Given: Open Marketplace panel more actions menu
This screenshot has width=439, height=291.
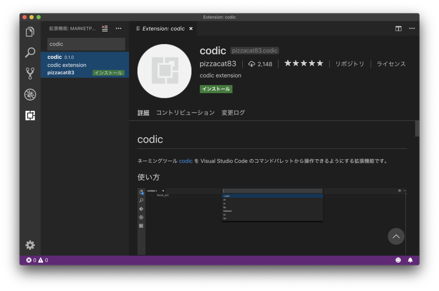Looking at the screenshot, I should (119, 29).
